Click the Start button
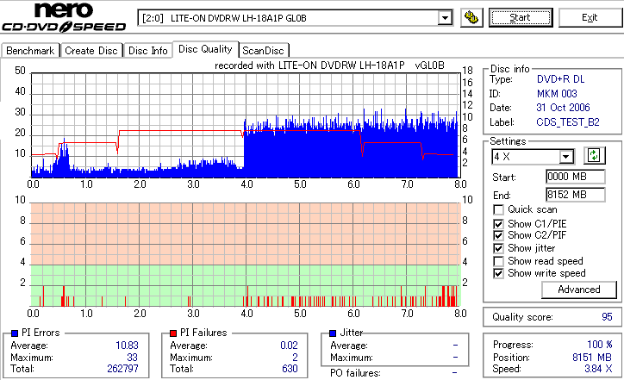 pos(521,18)
